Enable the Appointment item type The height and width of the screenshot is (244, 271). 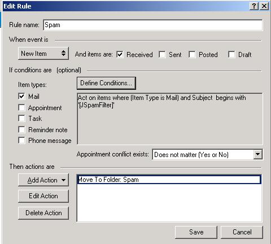click(21, 108)
